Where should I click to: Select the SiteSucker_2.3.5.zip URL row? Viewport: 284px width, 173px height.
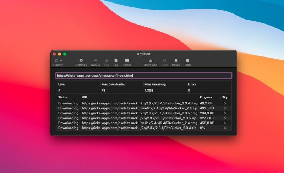tap(139, 118)
